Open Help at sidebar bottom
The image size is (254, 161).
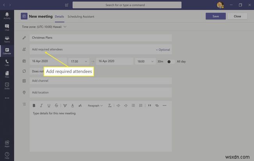pos(7,156)
